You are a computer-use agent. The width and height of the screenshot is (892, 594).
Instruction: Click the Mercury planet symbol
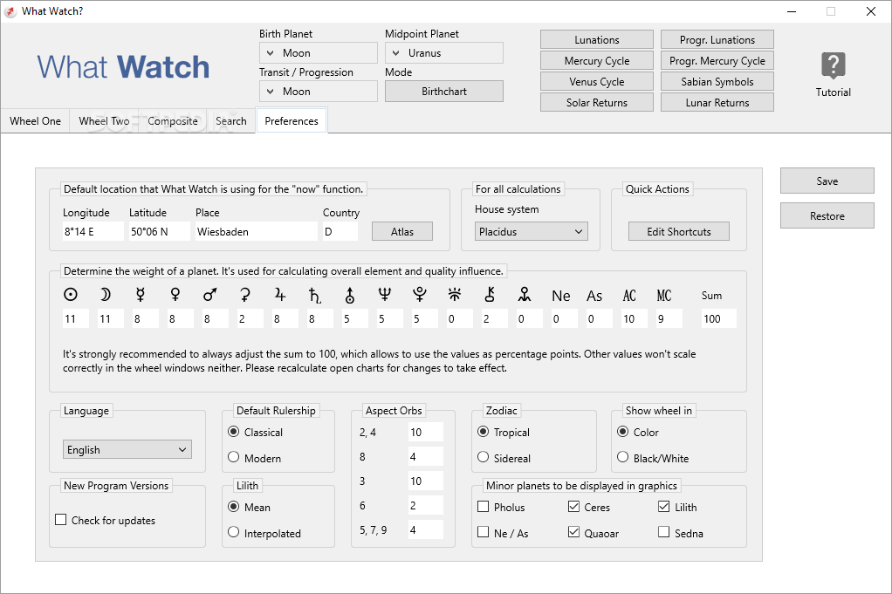point(140,295)
